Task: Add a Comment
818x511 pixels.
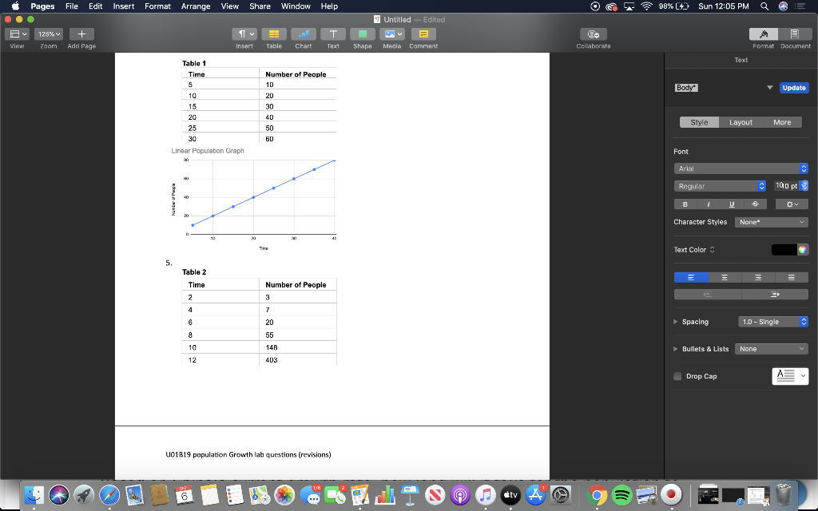Action: [423, 34]
